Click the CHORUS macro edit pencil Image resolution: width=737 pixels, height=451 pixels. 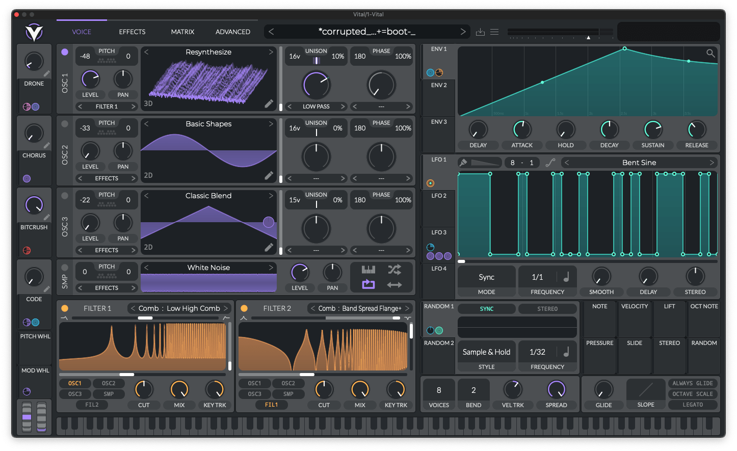pos(46,146)
